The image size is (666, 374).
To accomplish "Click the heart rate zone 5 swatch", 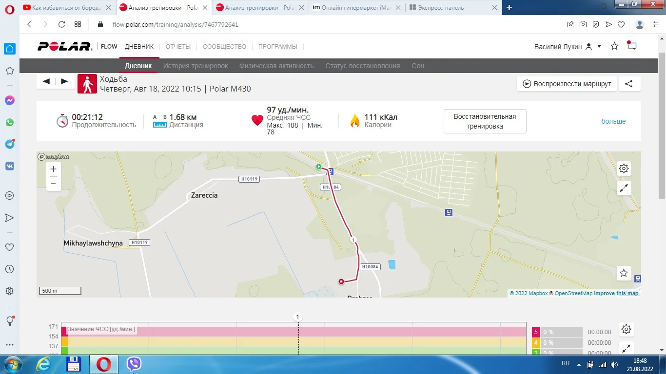I will point(536,332).
